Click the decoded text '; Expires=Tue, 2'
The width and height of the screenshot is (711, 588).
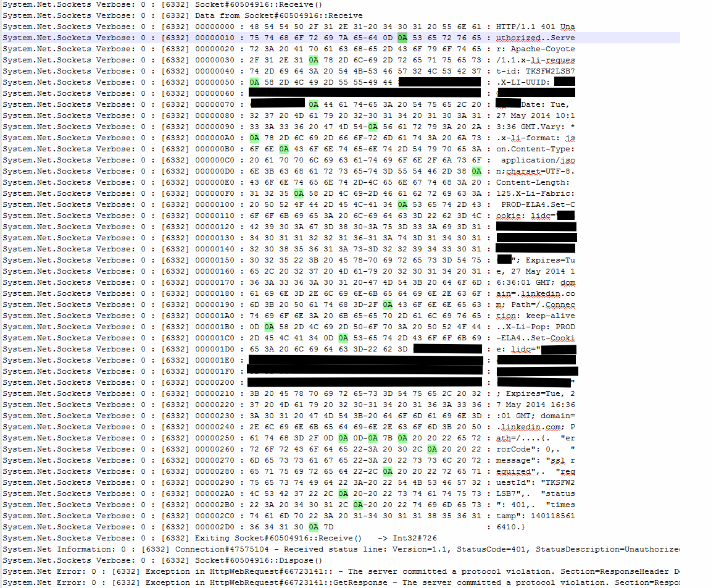[x=535, y=393]
